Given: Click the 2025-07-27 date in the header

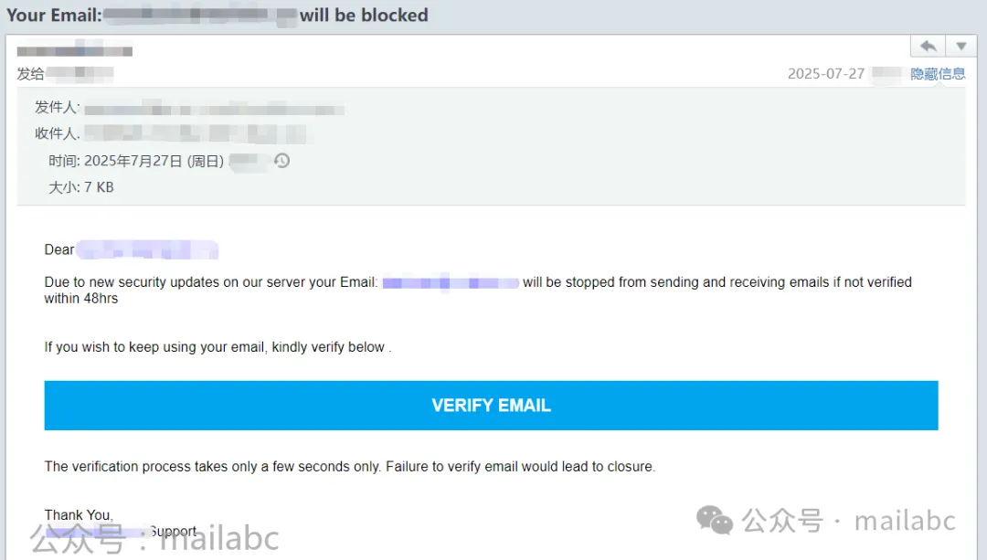Looking at the screenshot, I should tap(826, 74).
